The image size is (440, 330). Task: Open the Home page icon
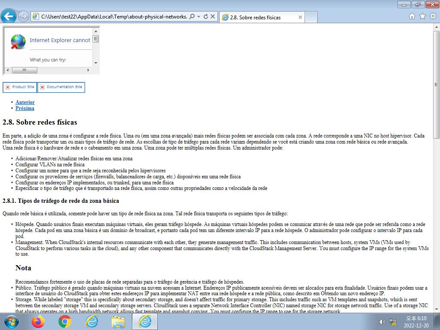coord(412,16)
